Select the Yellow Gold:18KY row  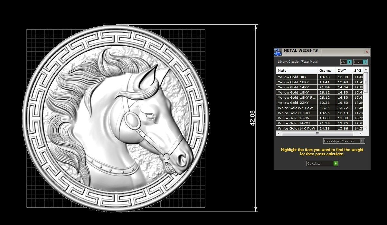(320, 92)
